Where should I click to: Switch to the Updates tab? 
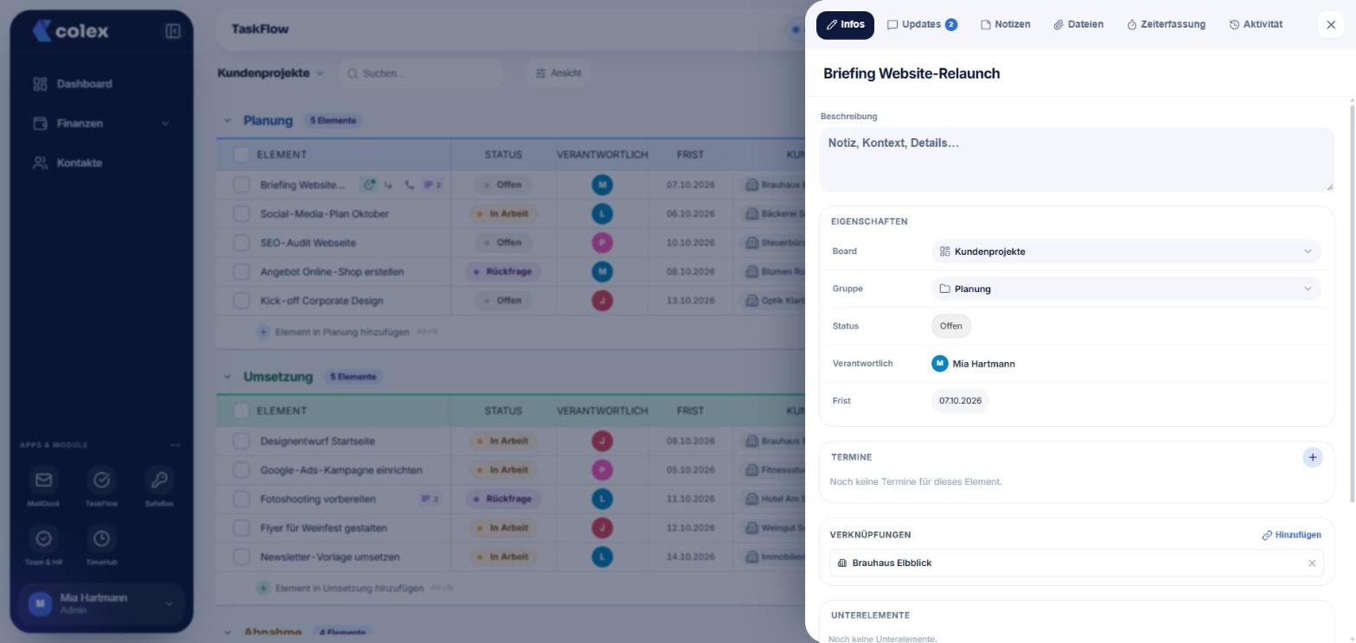point(922,25)
